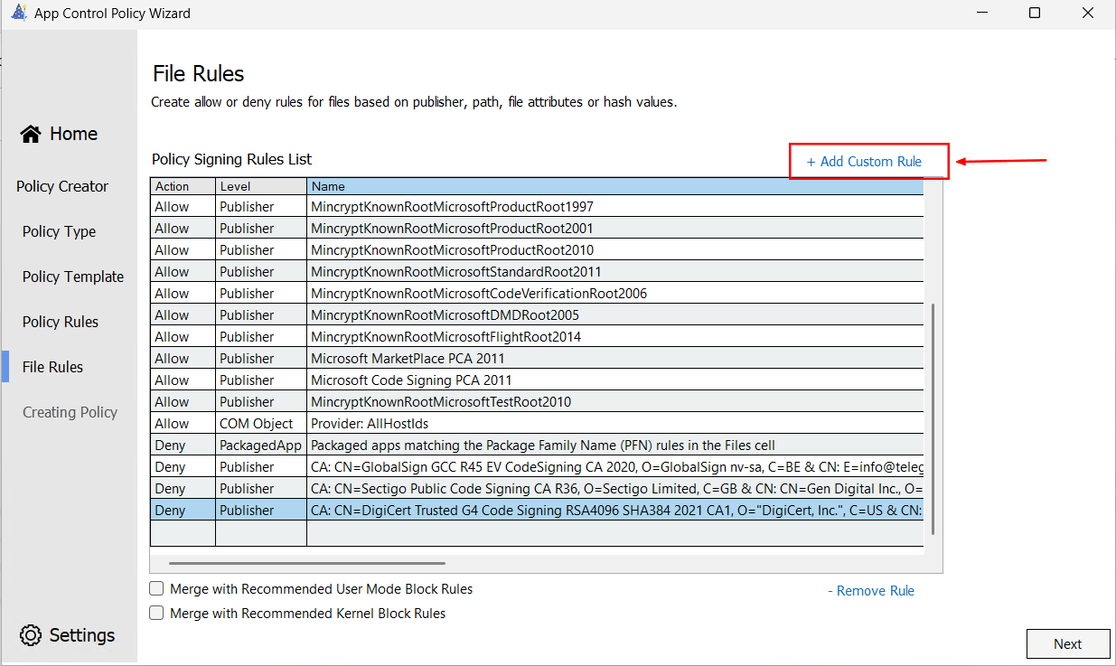Select the File Rules sidebar step
Viewport: 1116px width, 666px height.
click(x=52, y=367)
